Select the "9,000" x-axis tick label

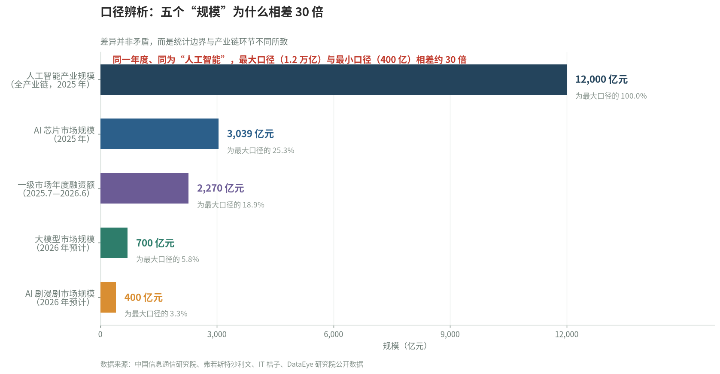click(x=450, y=334)
